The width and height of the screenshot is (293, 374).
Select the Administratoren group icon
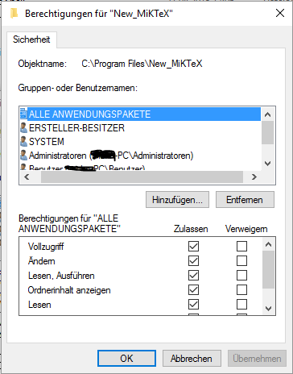tap(23, 156)
